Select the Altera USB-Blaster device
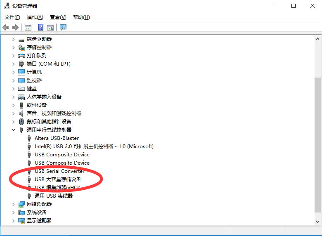This screenshot has width=322, height=236. pos(57,138)
